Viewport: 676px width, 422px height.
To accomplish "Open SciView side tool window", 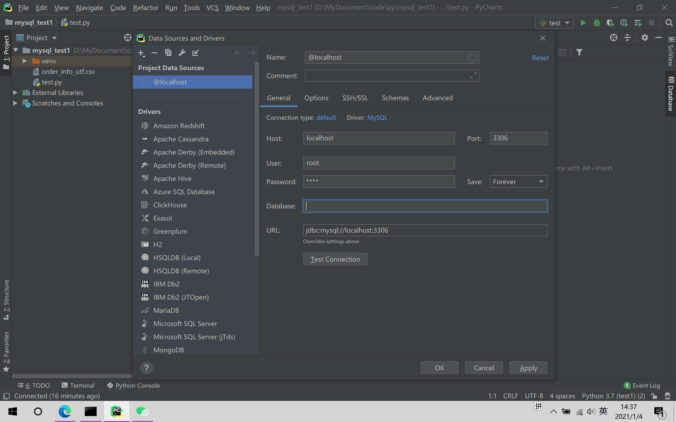I will click(x=671, y=51).
